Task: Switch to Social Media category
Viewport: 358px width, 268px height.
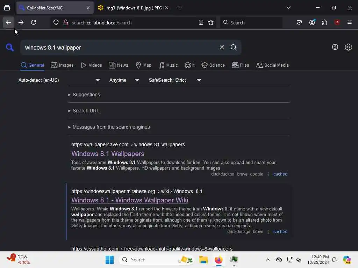Action: point(272,65)
